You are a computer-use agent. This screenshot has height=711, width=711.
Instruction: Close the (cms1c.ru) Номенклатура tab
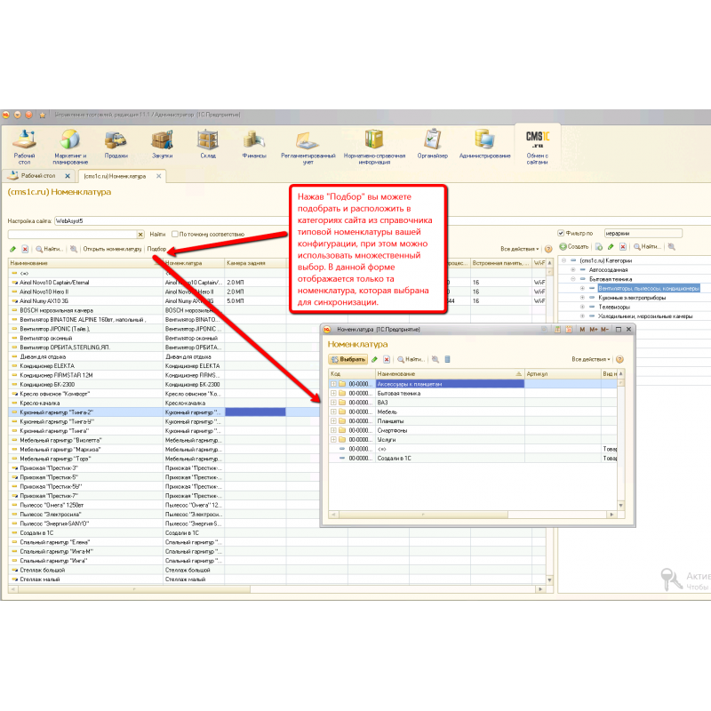[x=159, y=176]
